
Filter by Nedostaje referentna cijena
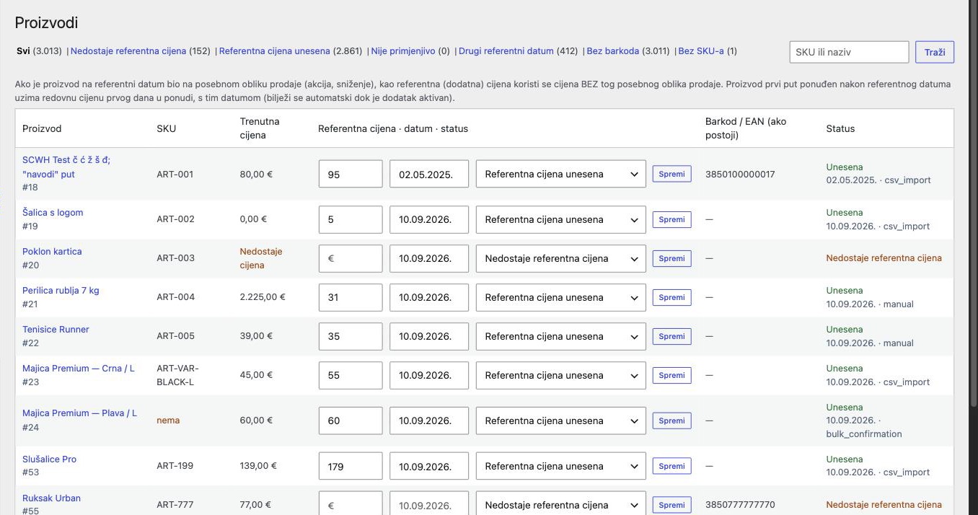[x=128, y=51]
